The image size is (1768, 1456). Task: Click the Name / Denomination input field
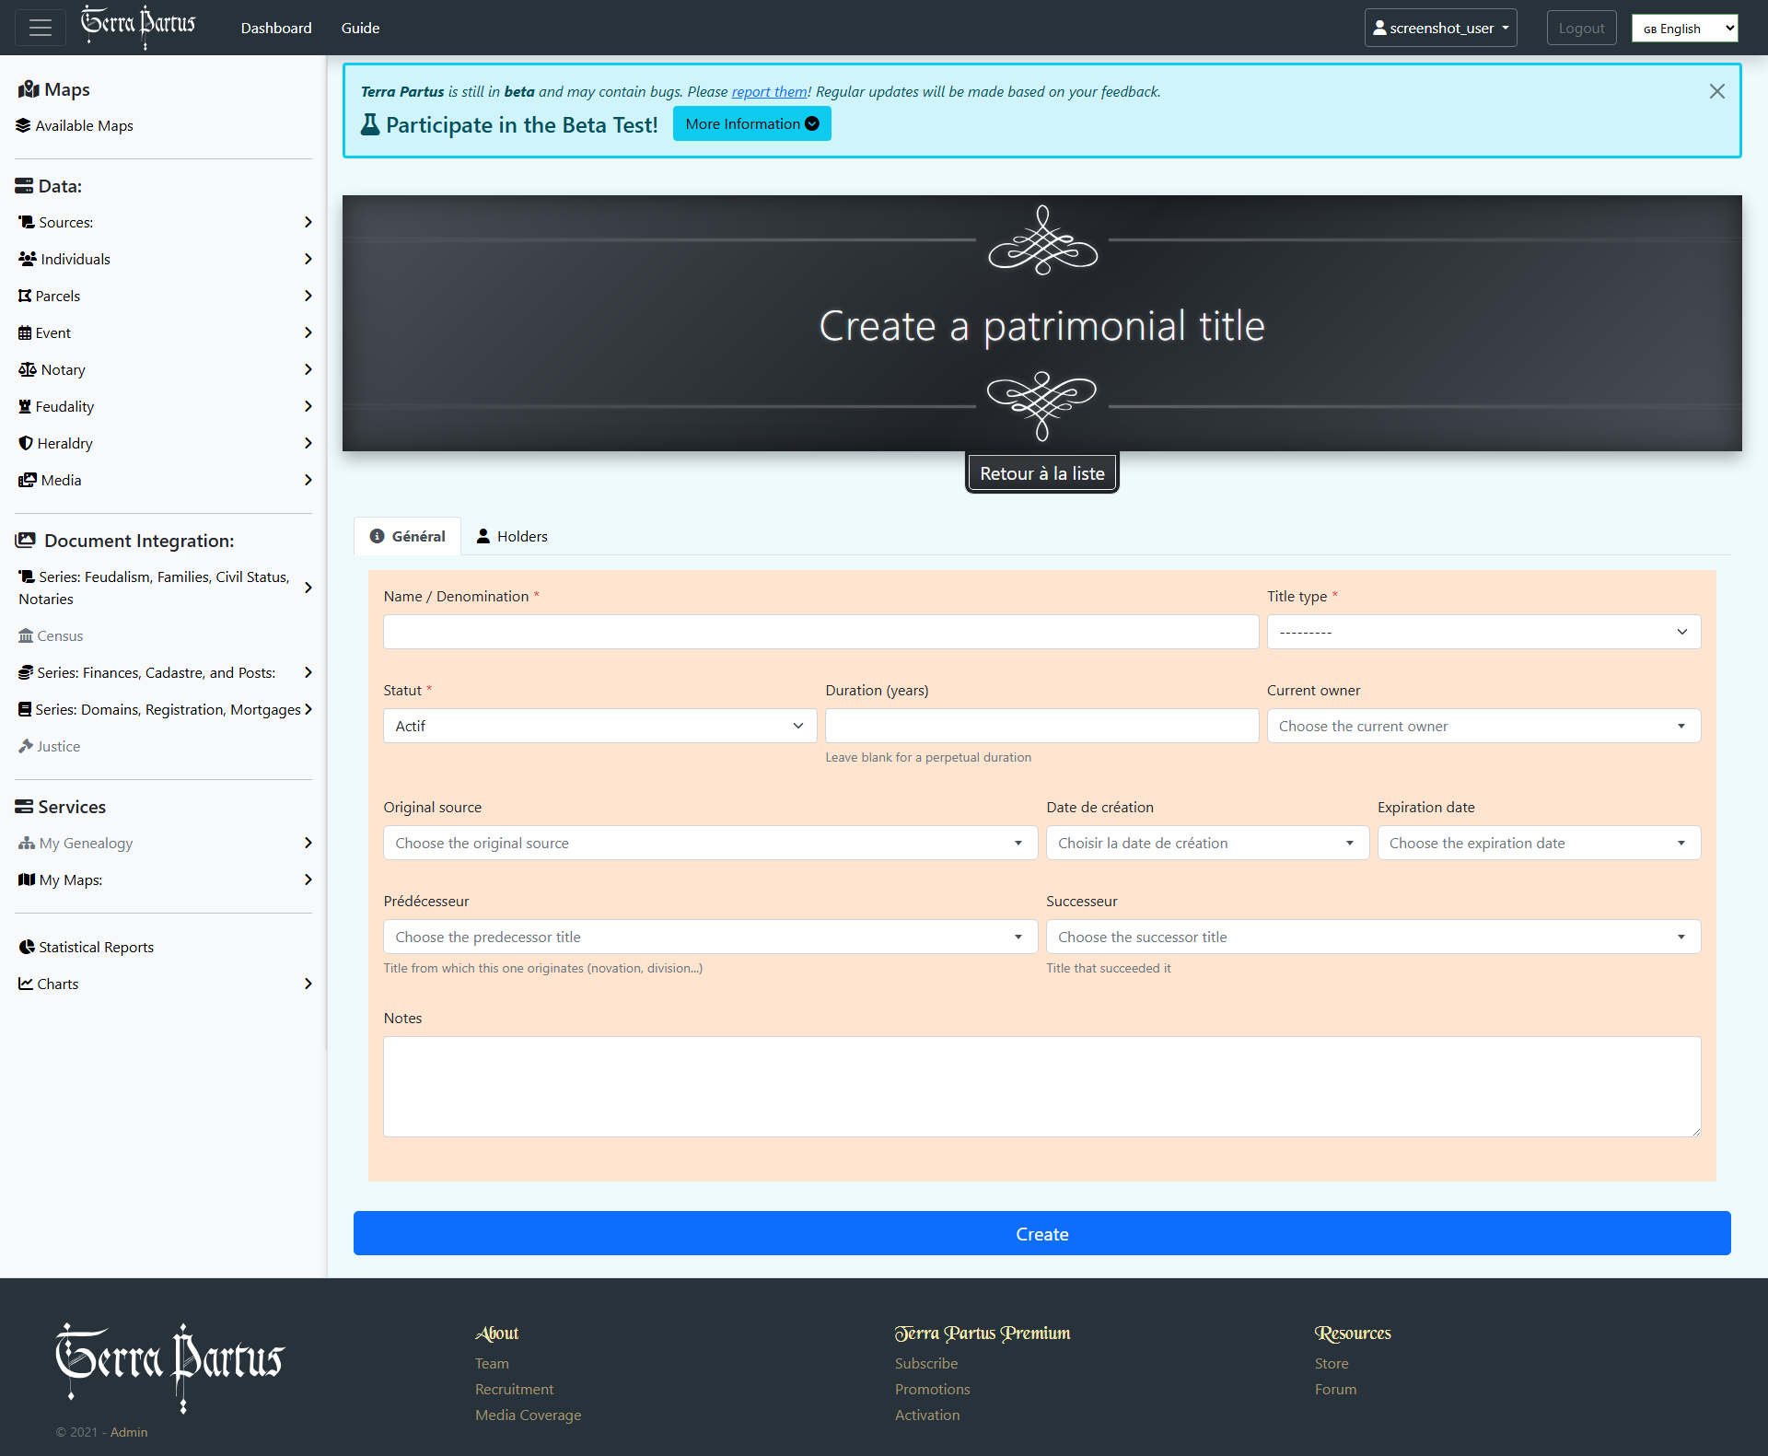pyautogui.click(x=820, y=632)
